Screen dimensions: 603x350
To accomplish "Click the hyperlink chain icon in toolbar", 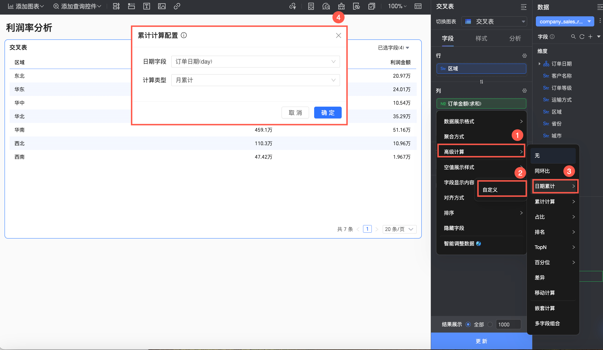I will pos(177,6).
